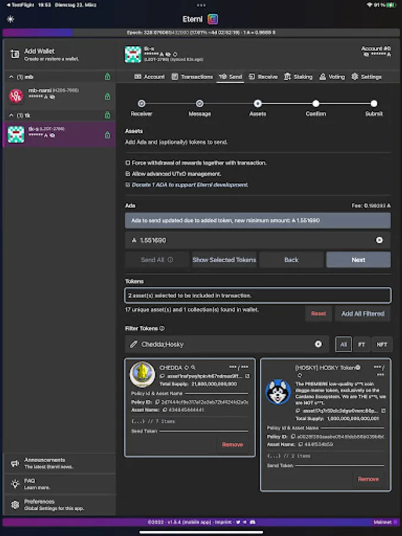Click the Ada amount input field
The image size is (402, 536).
[x=258, y=241]
